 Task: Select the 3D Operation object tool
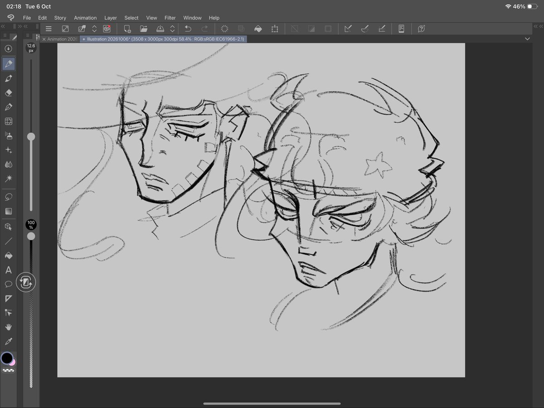pyautogui.click(x=8, y=226)
